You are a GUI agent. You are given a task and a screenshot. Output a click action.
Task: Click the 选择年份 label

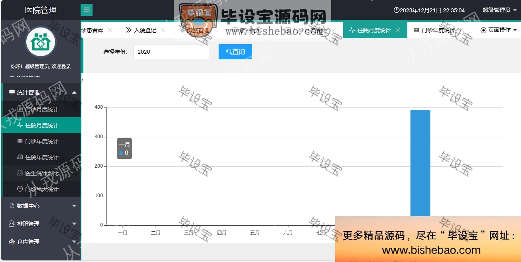pos(115,52)
